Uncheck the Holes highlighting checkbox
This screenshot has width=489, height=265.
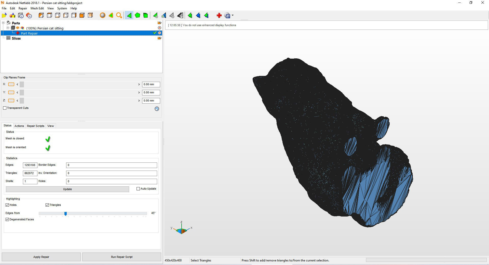tap(7, 205)
